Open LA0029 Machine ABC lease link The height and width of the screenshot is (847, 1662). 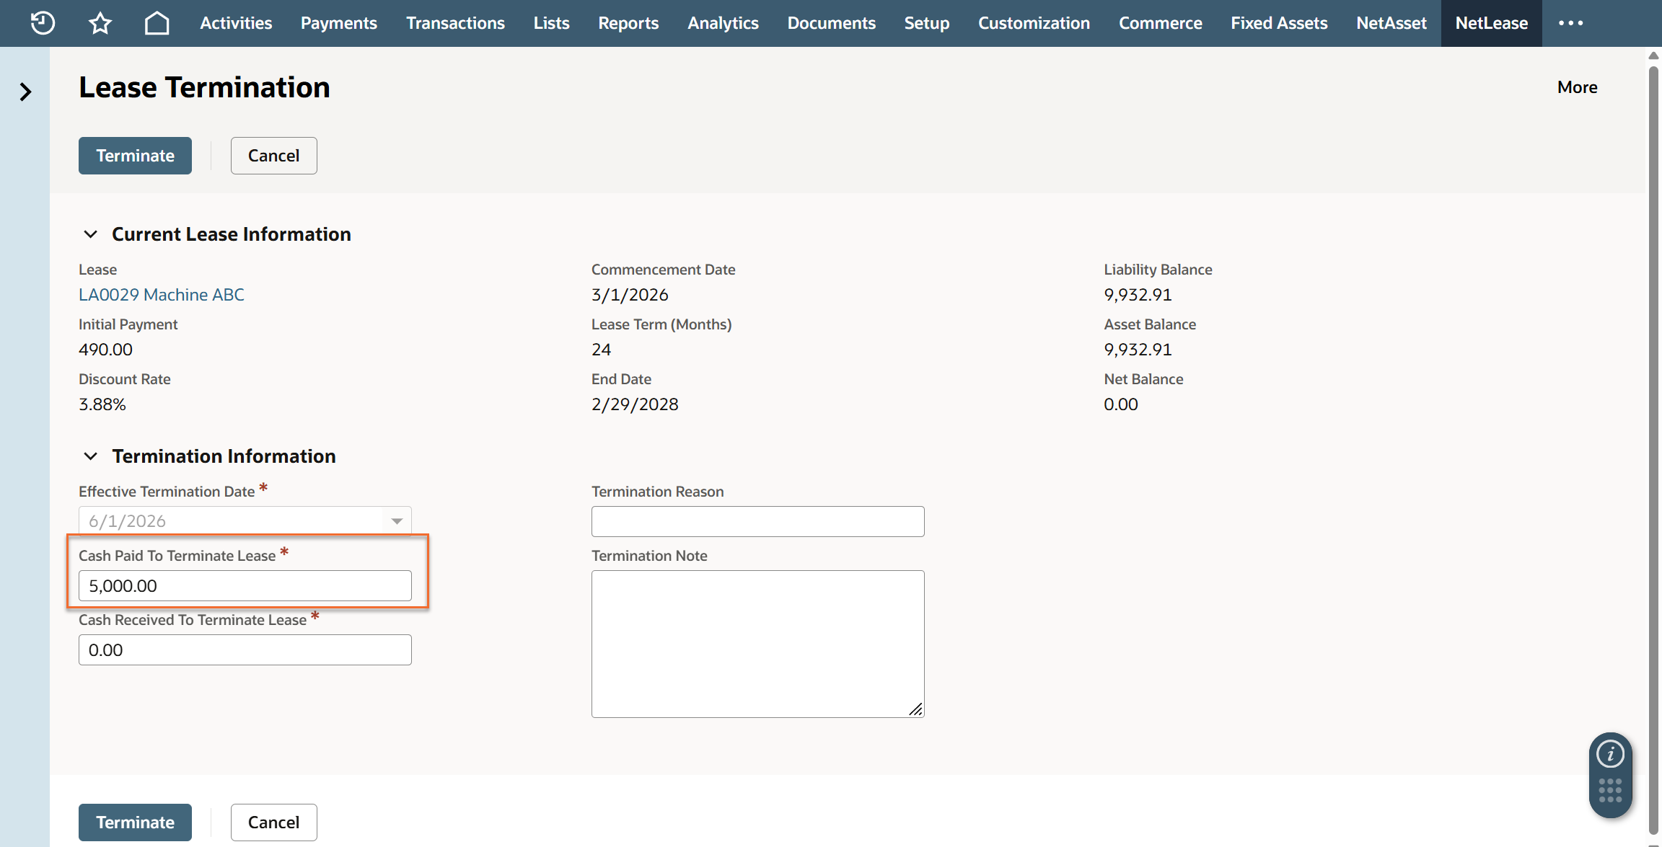pyautogui.click(x=162, y=295)
